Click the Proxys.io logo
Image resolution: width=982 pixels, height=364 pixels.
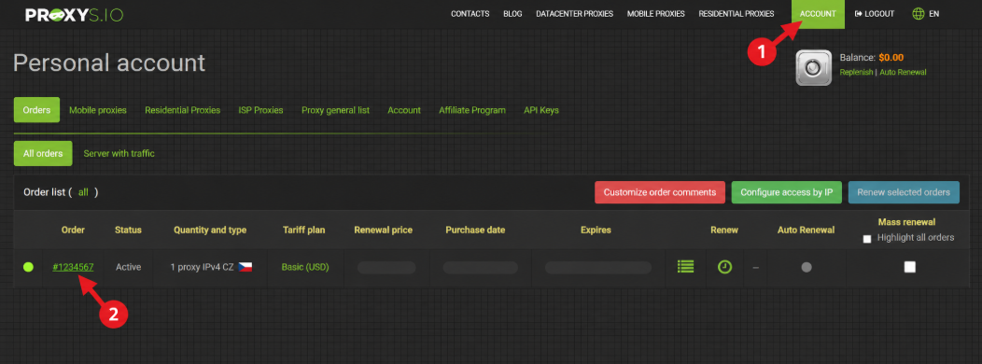click(x=74, y=14)
